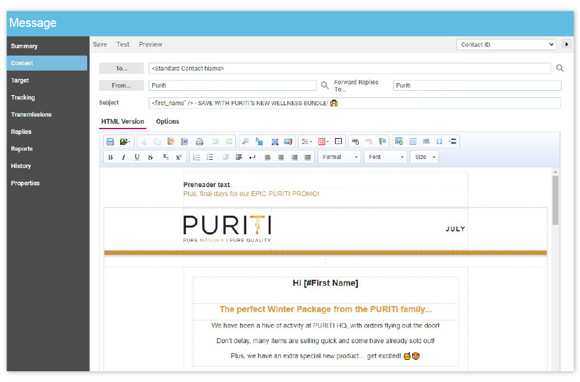Click the Undo arrow icon

(x=215, y=142)
